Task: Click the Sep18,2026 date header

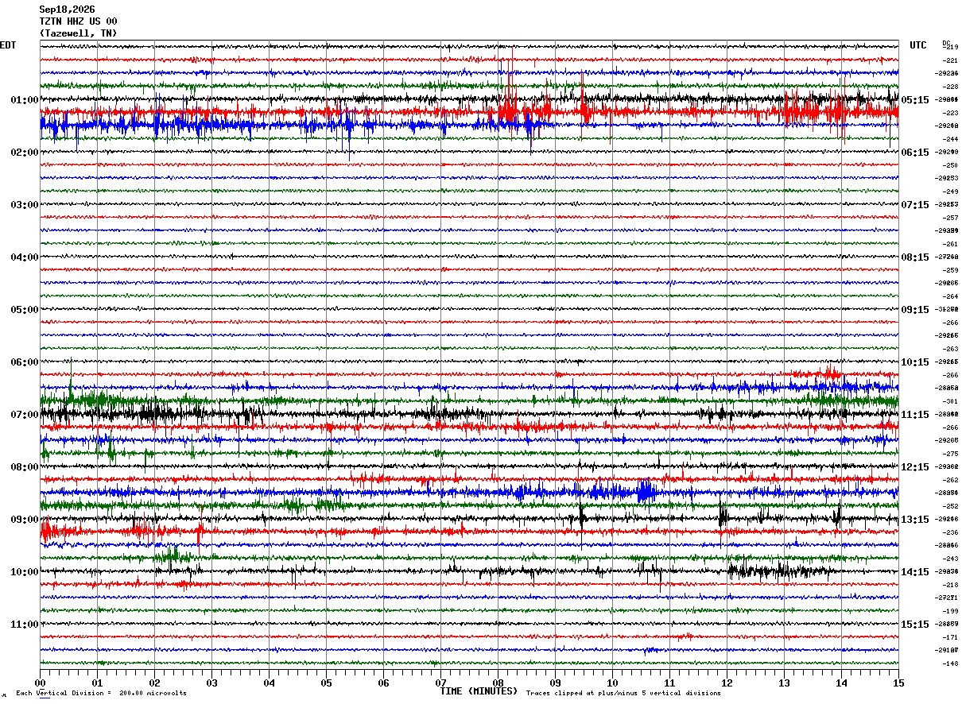Action: (67, 10)
